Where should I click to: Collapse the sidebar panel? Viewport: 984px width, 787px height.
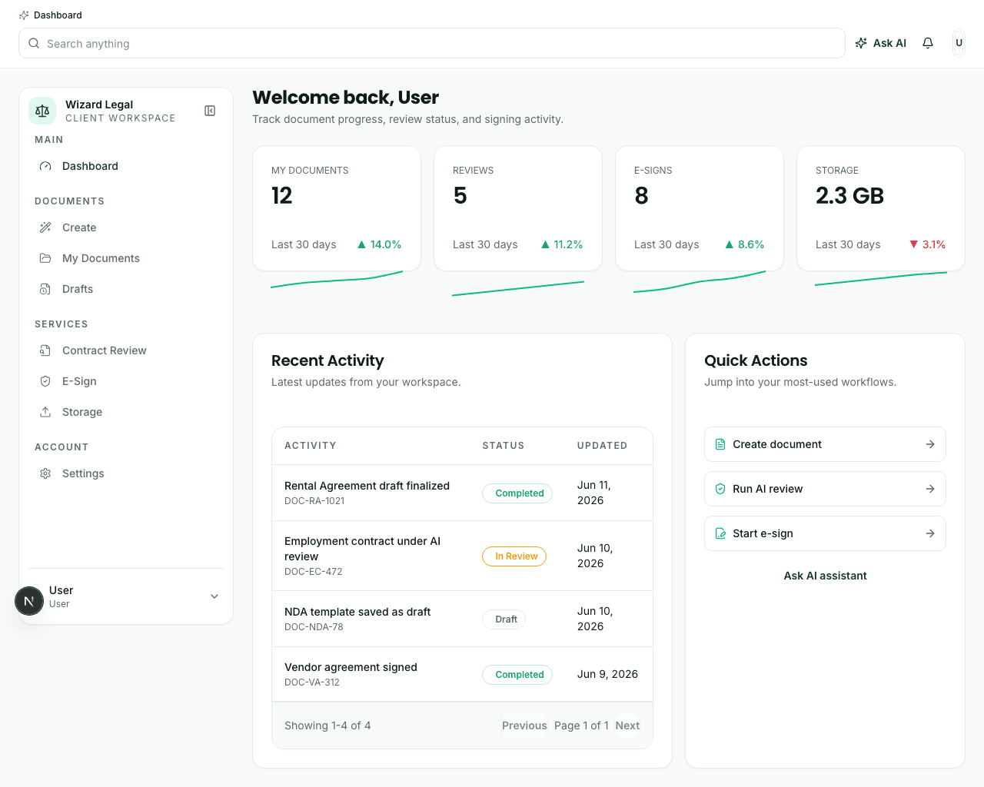(210, 111)
